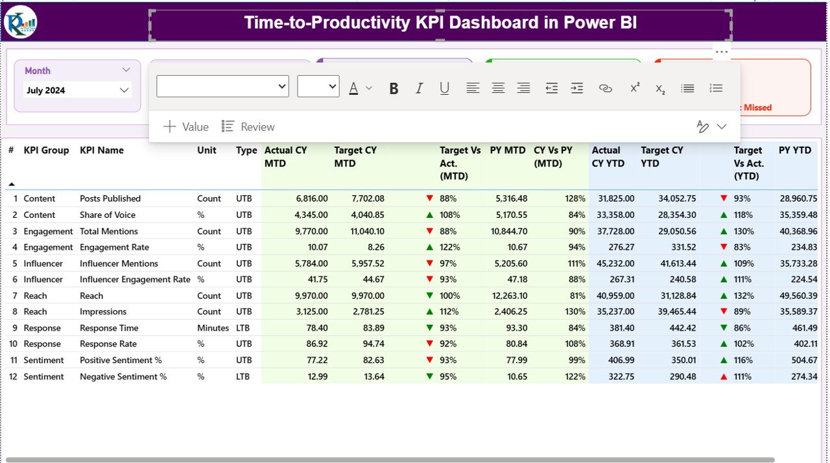Apply underline formatting

(444, 88)
